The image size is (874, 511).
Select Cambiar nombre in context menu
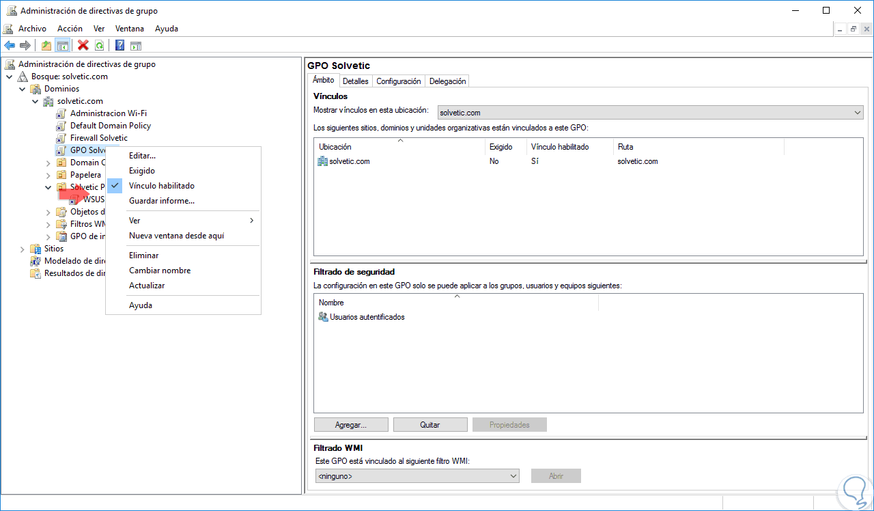[x=183, y=271]
